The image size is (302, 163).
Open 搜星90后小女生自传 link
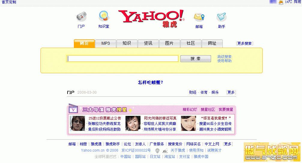[x=215, y=124]
